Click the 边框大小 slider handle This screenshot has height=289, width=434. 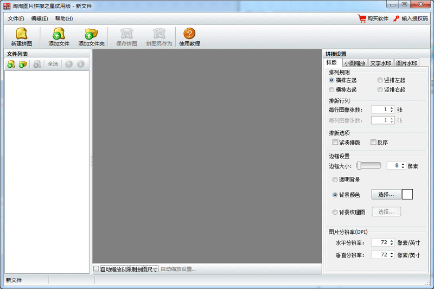coord(359,166)
